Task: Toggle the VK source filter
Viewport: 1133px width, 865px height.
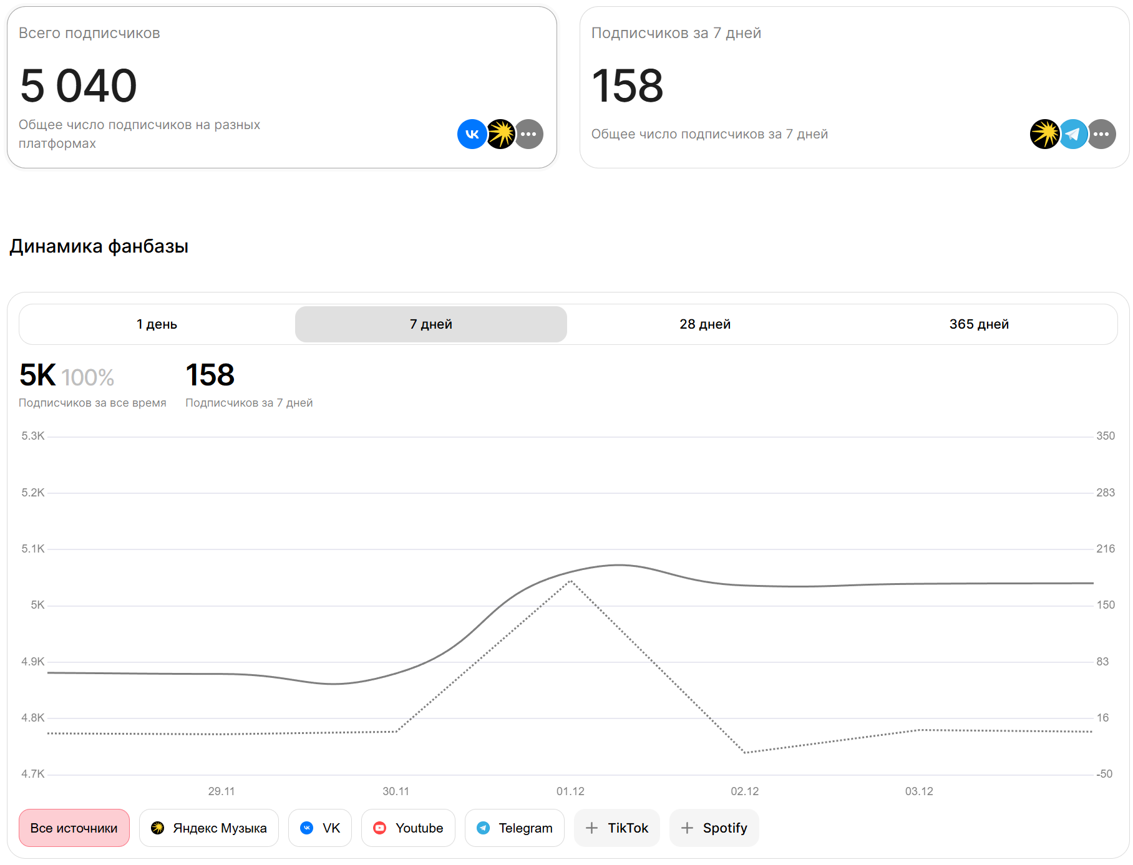Action: [x=320, y=828]
